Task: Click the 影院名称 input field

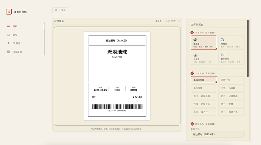Action: pos(218,134)
